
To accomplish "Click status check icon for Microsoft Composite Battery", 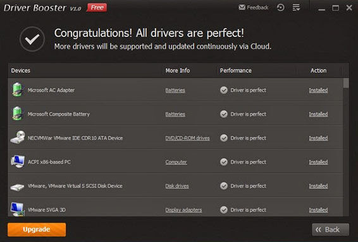I will [x=224, y=114].
